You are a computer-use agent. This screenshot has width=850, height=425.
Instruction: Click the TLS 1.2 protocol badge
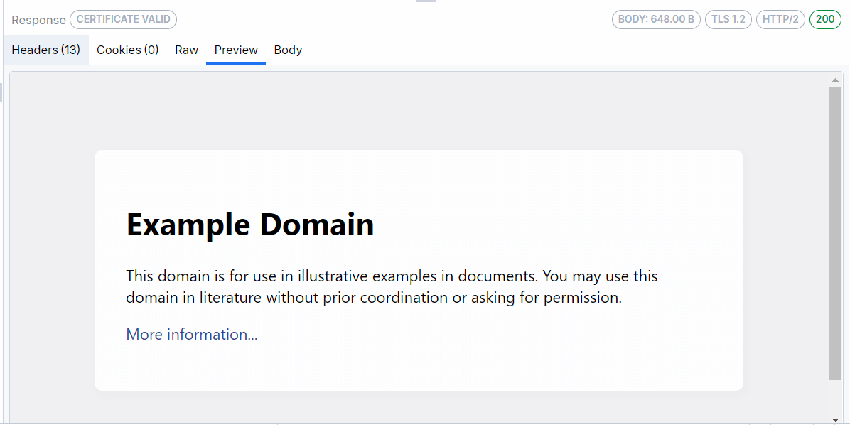728,19
